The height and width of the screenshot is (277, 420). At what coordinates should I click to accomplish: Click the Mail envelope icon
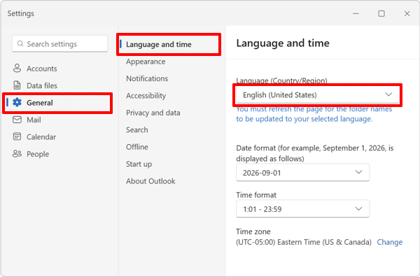click(x=17, y=120)
